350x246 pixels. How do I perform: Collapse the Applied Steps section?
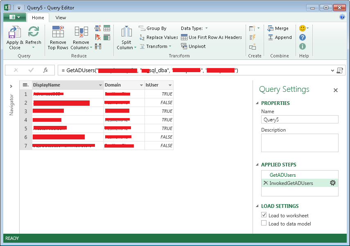pos(257,164)
